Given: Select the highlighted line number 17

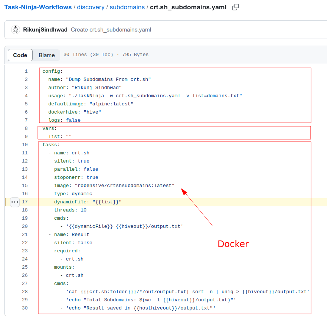Looking at the screenshot, I should [x=24, y=202].
